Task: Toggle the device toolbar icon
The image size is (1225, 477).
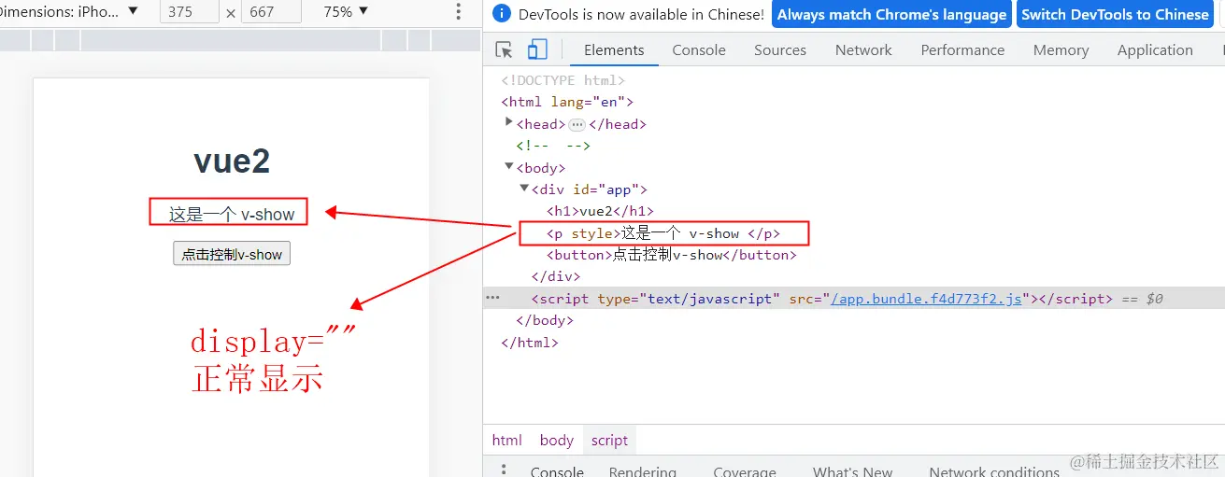Action: [537, 50]
